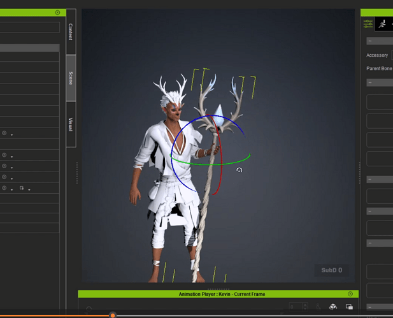
Task: Click the Animation Player : Kevin - Current Frame title
Action: [x=222, y=294]
